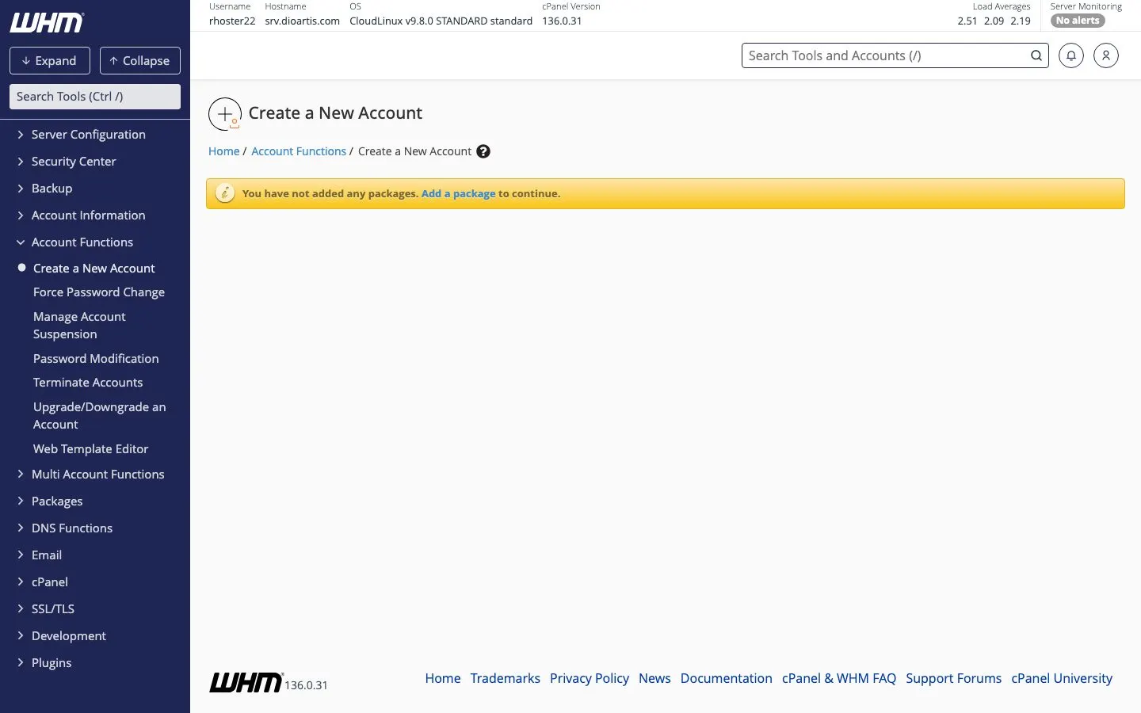Click the WHM logo in the sidebar
Image resolution: width=1141 pixels, height=713 pixels.
47,23
